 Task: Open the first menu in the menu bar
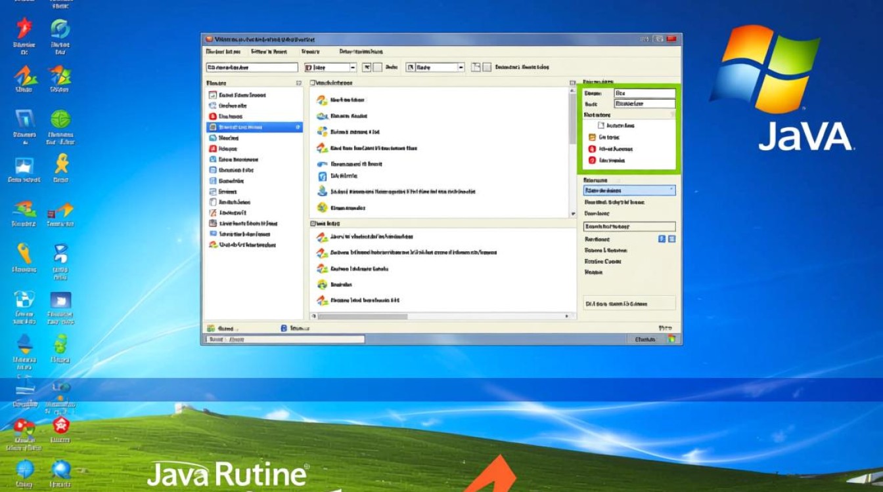pos(223,51)
